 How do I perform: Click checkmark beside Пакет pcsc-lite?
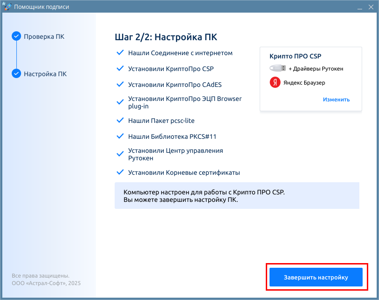[120, 120]
